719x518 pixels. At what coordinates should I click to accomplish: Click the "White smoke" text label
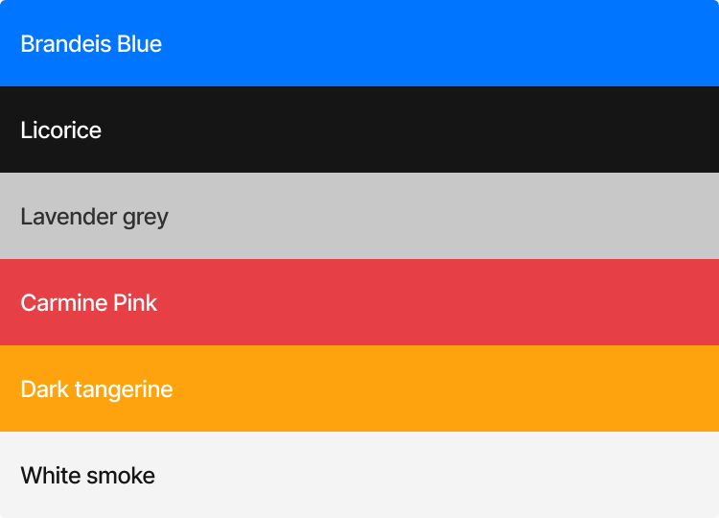(x=87, y=476)
